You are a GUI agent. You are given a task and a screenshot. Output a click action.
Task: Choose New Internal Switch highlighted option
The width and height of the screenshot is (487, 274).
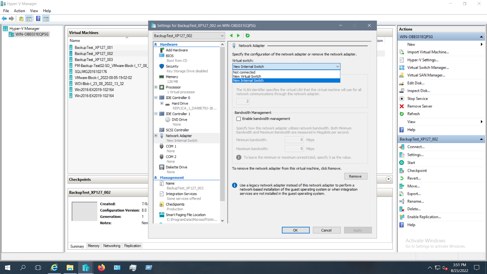[x=286, y=81]
